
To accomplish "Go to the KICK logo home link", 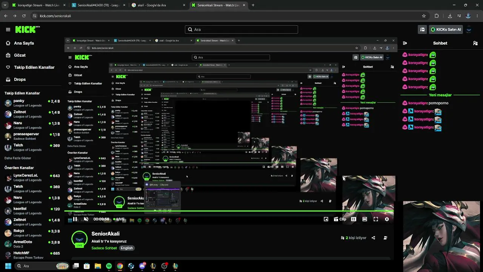I will [27, 29].
